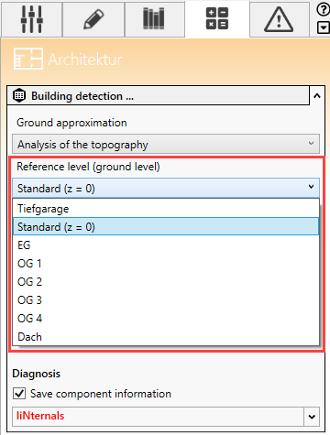Screen dimensions: 330x435
Task: Open the Ground approximation dropdown
Action: 166,144
